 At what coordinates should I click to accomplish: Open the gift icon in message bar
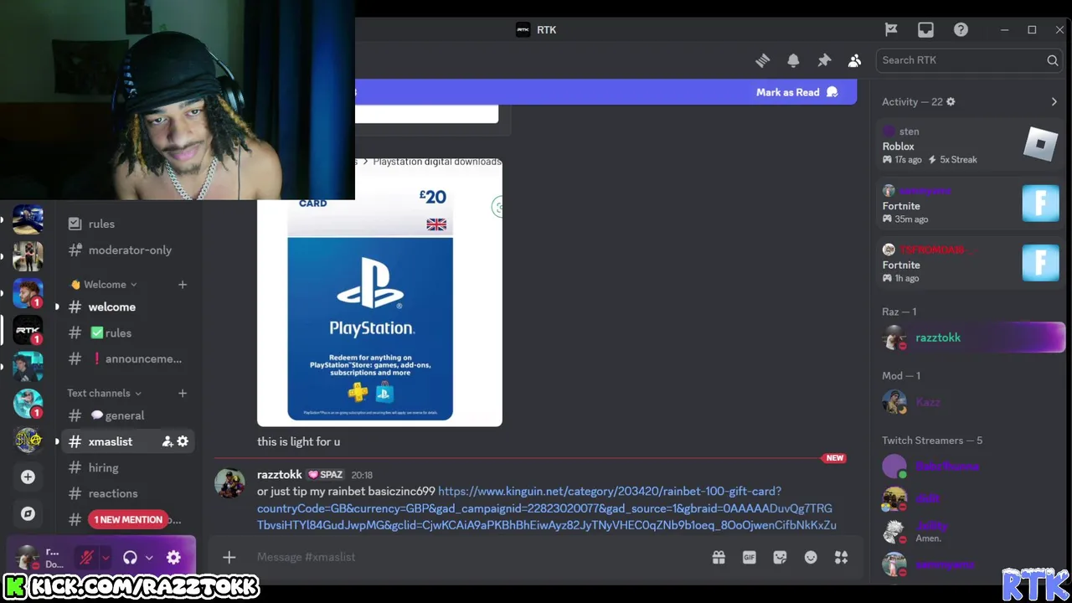point(719,557)
